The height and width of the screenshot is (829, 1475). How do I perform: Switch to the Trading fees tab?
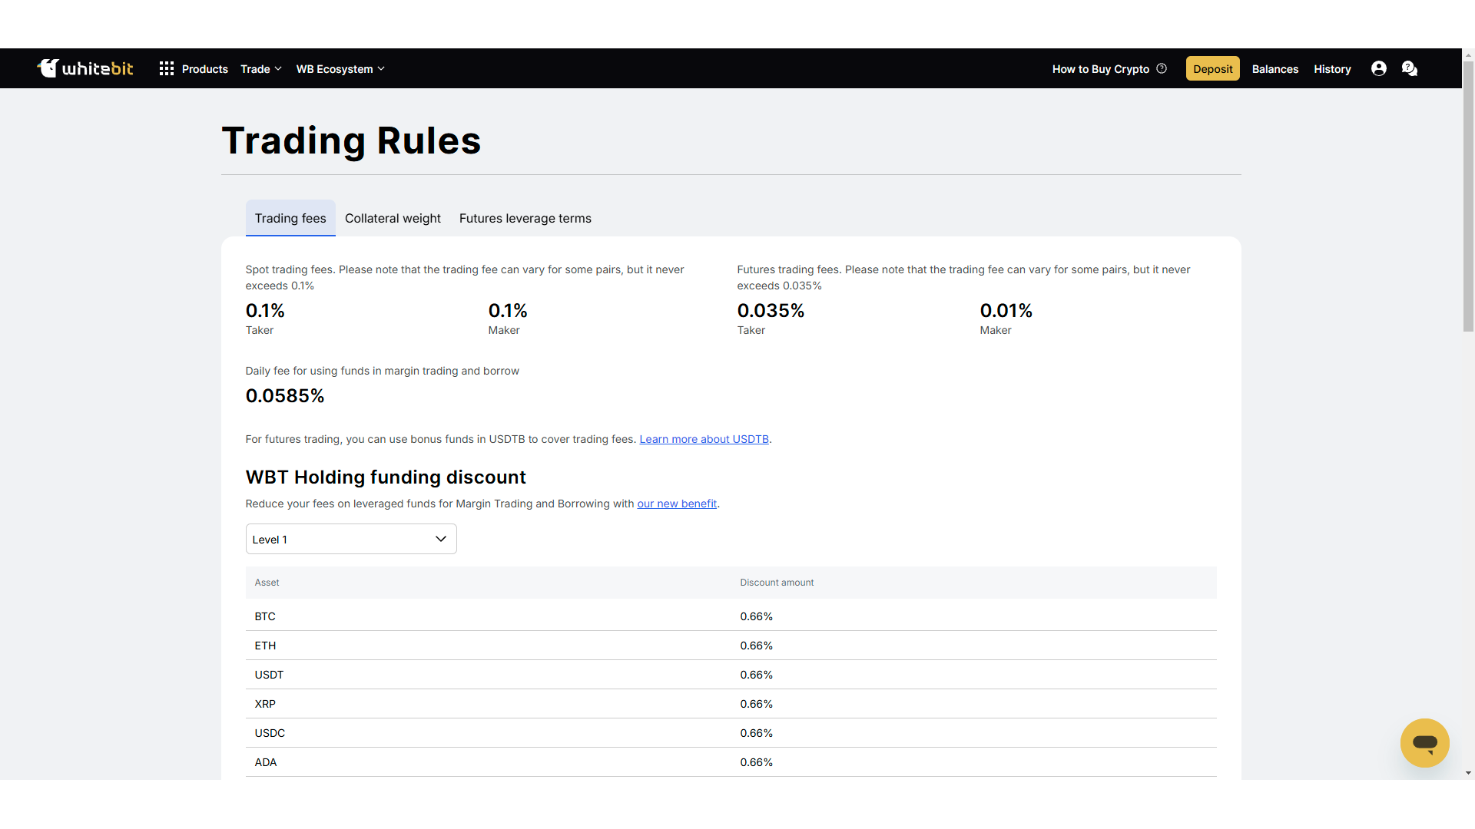(290, 218)
